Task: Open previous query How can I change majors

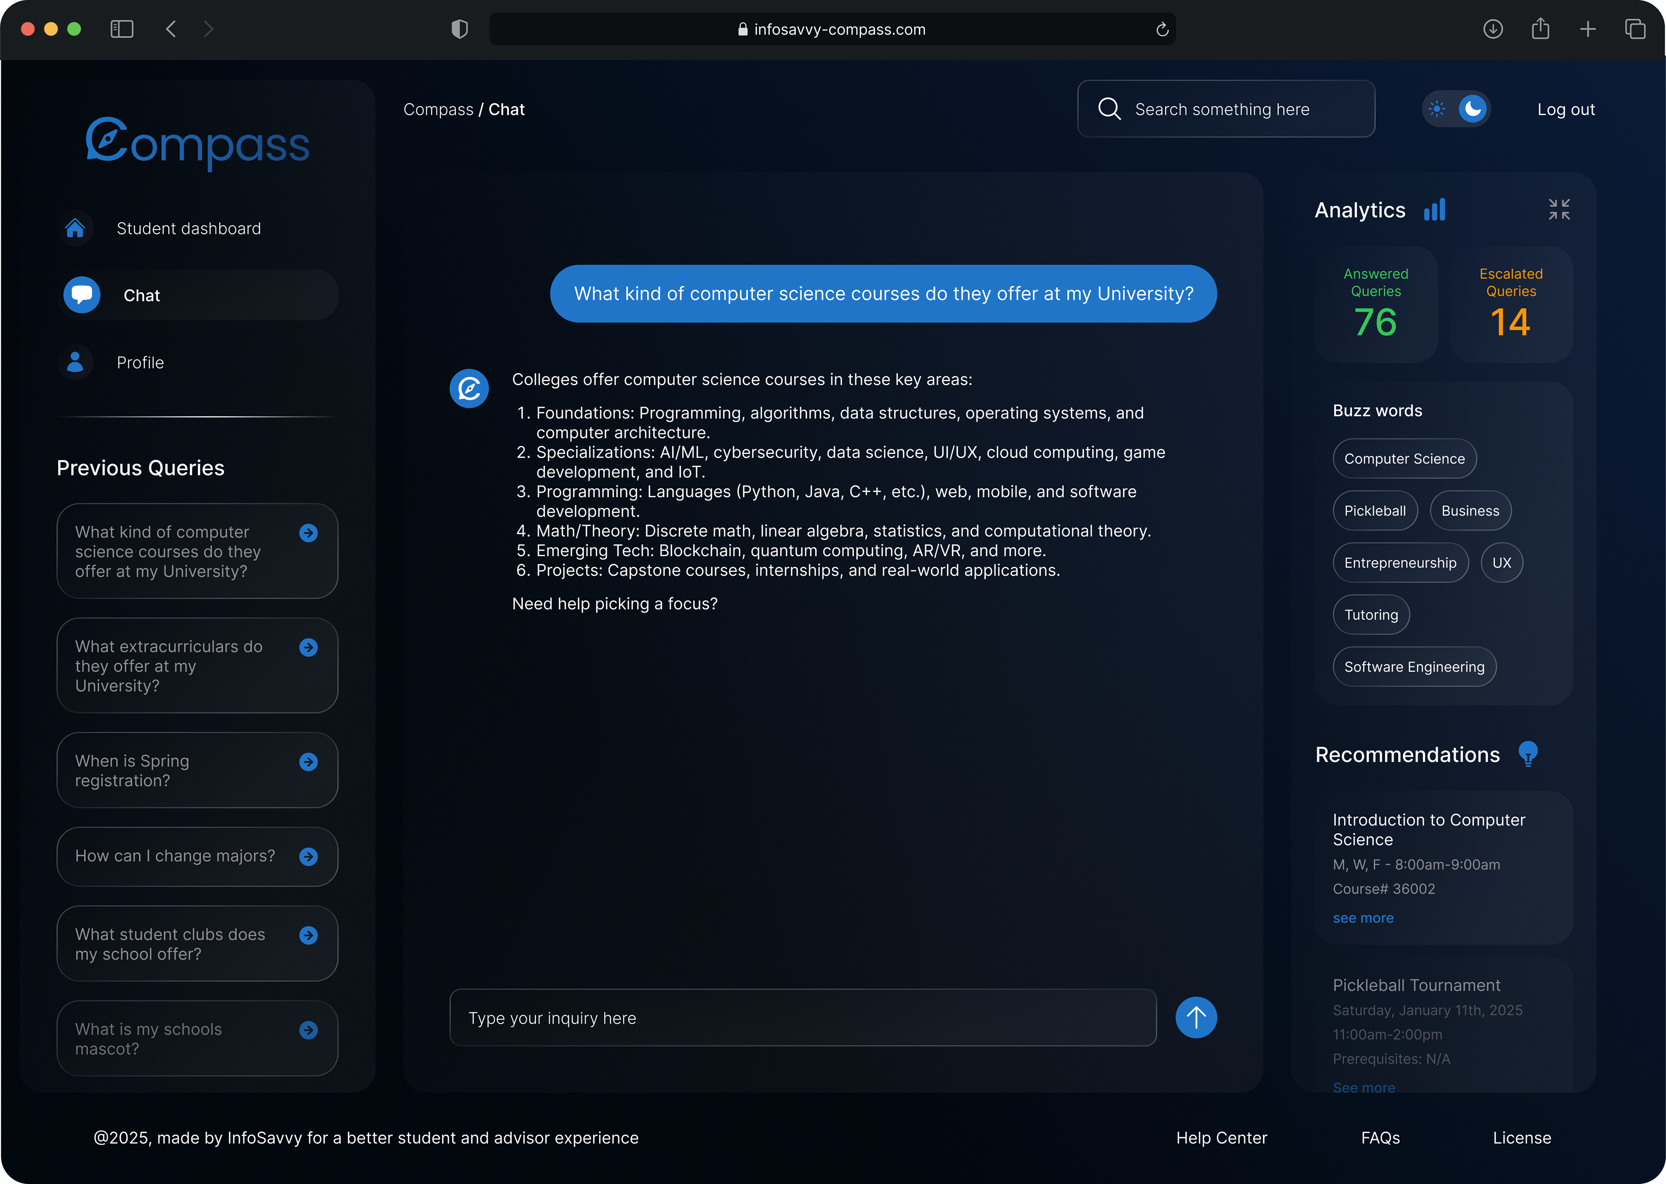Action: [x=197, y=856]
